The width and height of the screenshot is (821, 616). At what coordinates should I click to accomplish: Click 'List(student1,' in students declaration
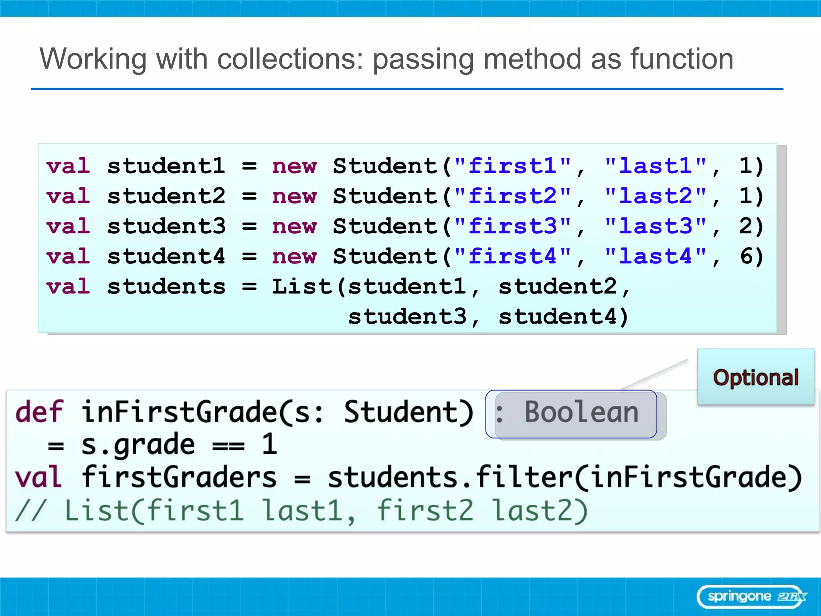[375, 286]
